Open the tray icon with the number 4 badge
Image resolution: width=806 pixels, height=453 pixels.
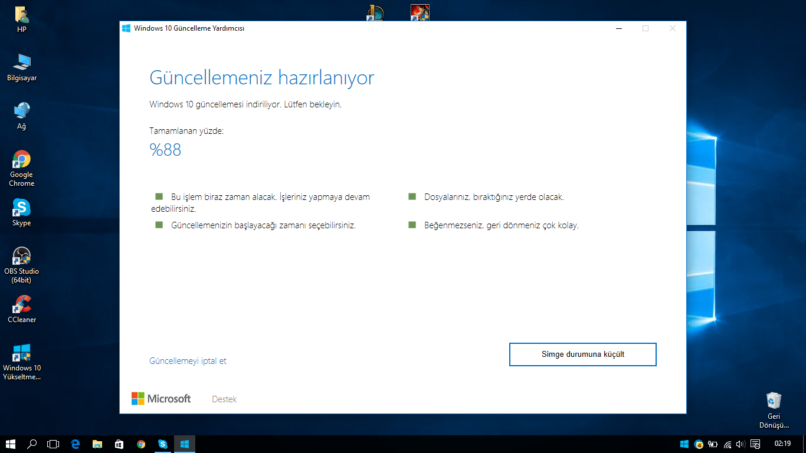coord(699,444)
